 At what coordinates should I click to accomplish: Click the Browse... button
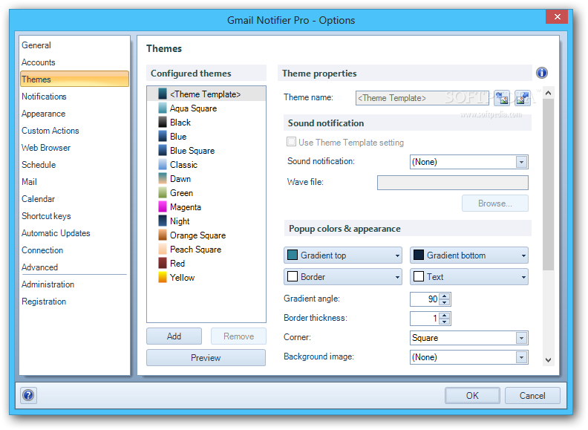495,203
